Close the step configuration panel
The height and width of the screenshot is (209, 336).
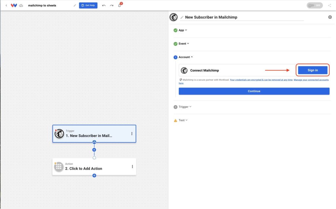pos(330,17)
